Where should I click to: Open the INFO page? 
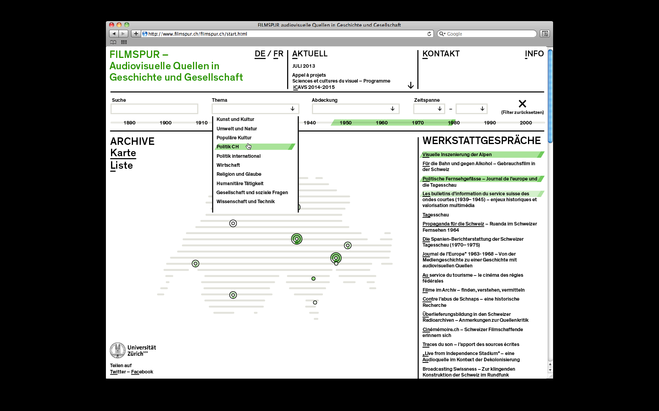click(534, 54)
